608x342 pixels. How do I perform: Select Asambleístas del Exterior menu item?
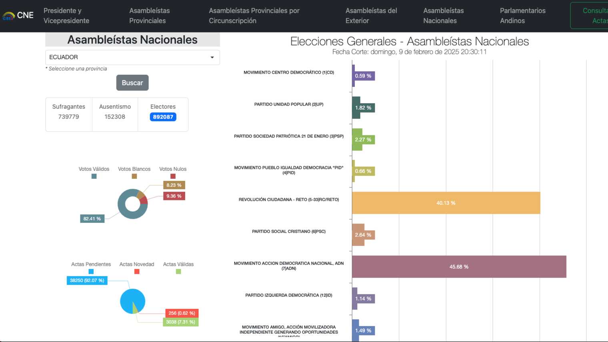[x=371, y=16]
